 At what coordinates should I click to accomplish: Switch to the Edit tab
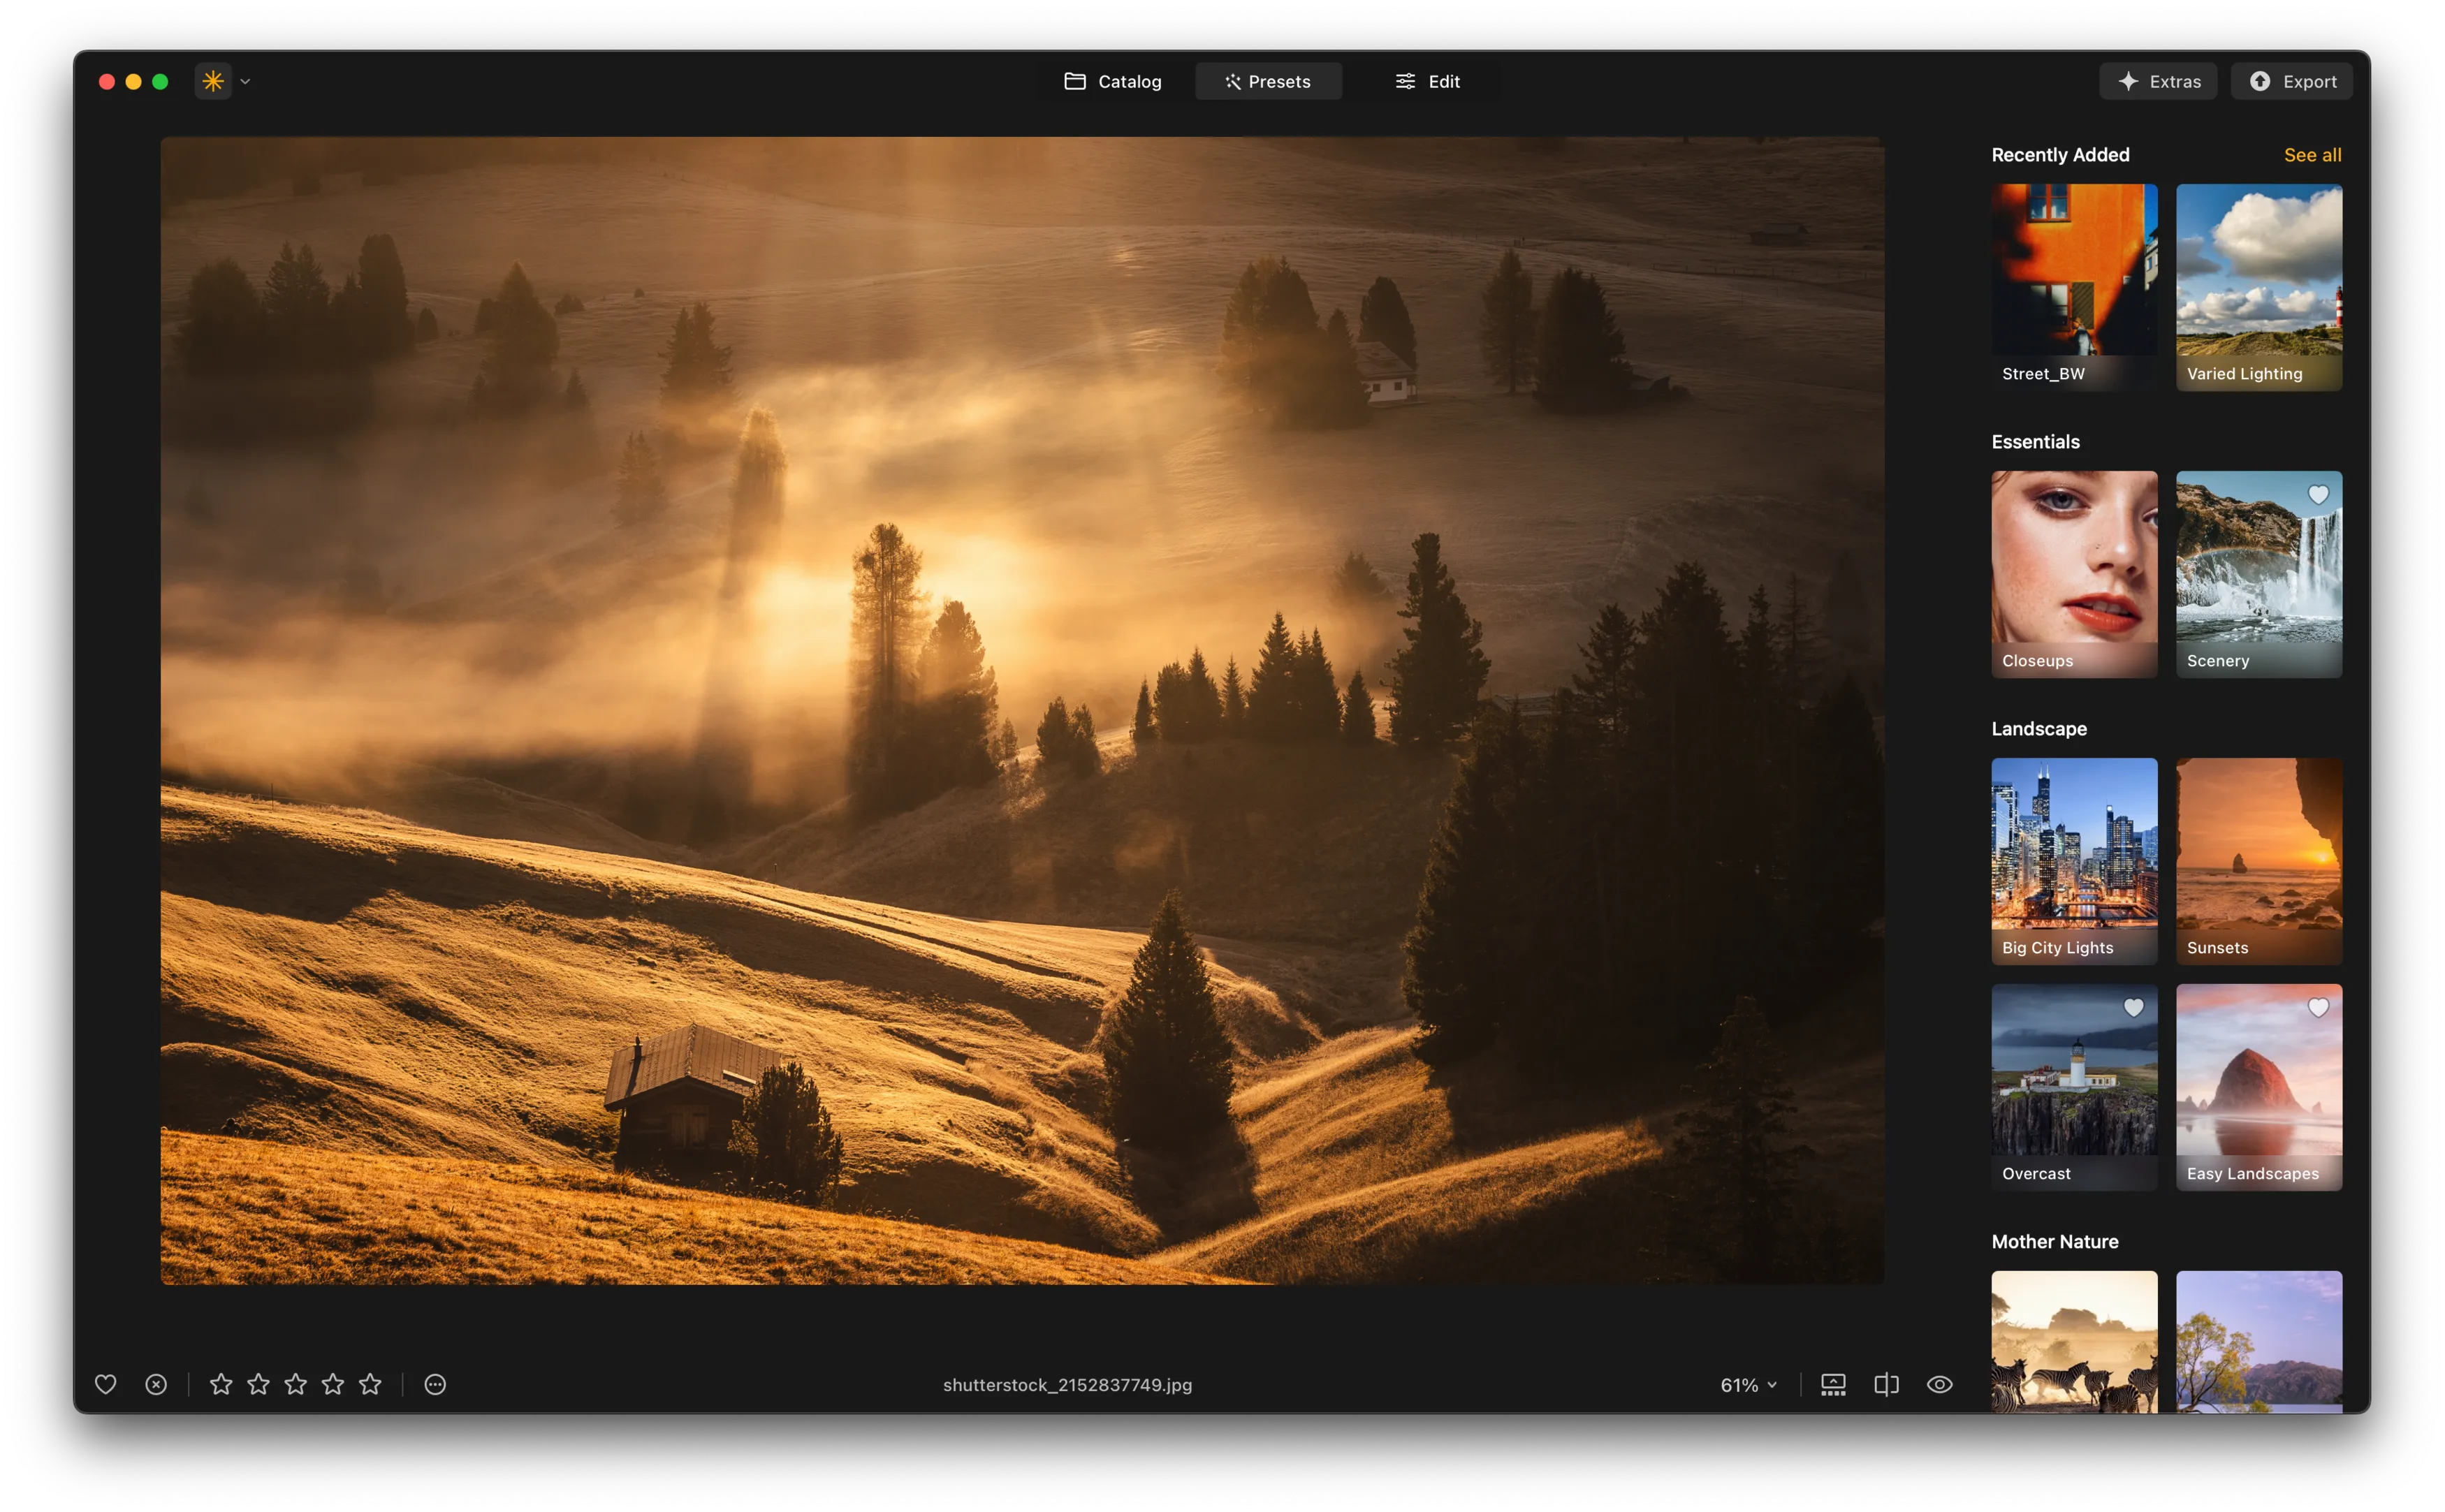point(1427,81)
